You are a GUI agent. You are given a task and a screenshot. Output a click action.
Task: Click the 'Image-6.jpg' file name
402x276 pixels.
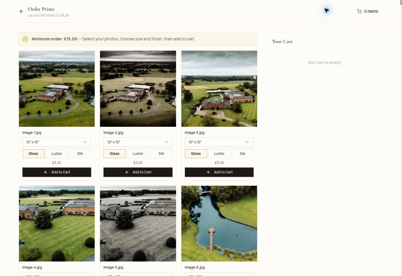coord(195,267)
